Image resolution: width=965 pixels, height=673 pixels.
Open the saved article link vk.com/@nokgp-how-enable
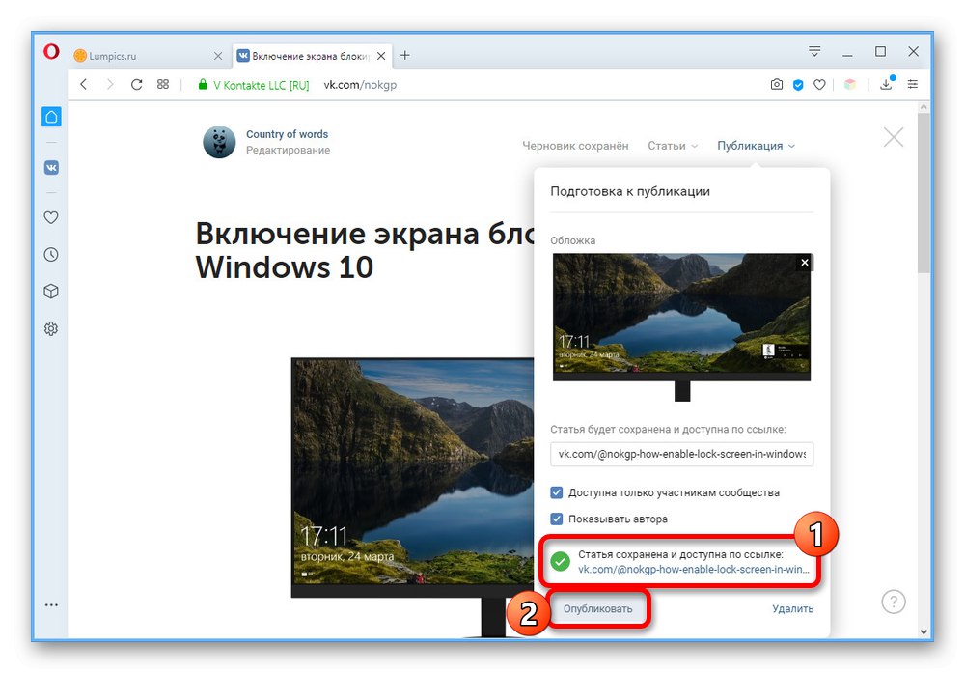(694, 570)
